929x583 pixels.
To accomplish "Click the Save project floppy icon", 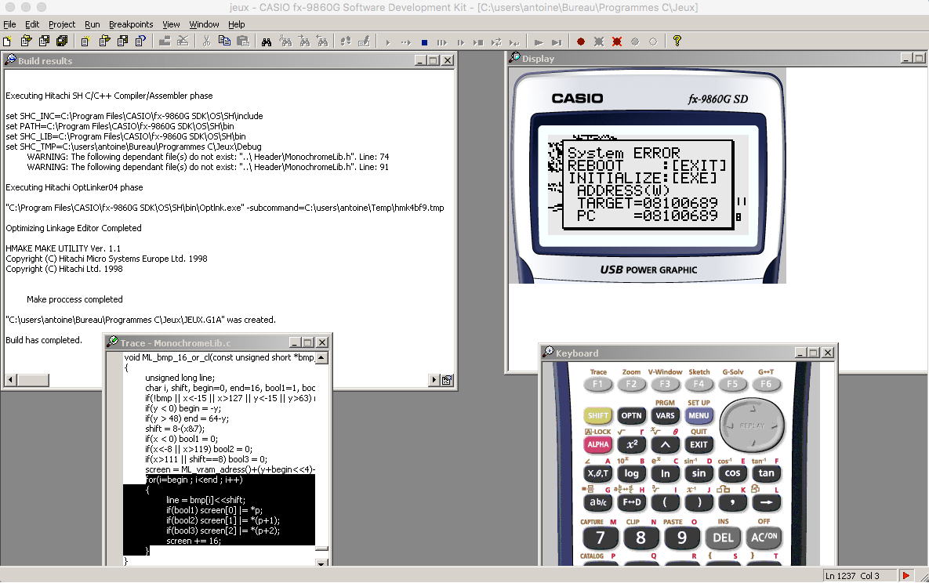I will tap(45, 42).
